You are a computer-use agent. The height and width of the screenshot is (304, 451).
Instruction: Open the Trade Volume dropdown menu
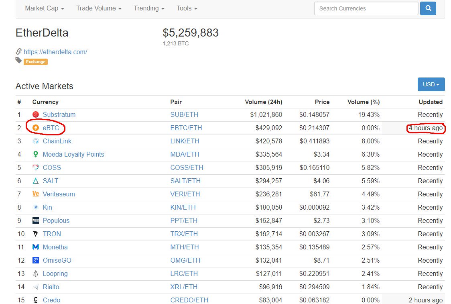[99, 8]
